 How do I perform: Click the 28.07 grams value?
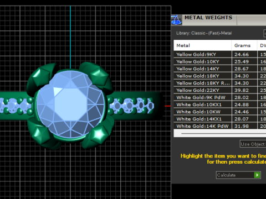pos(242,119)
